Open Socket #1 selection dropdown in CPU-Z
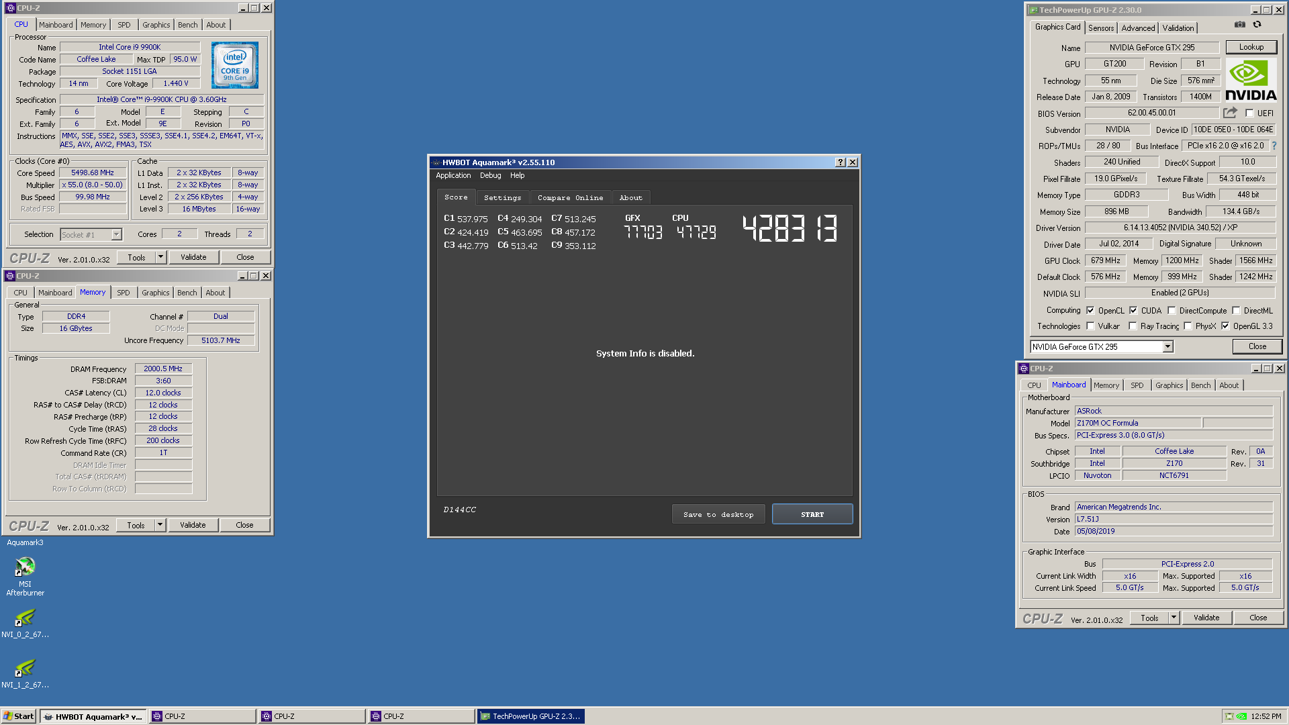Screen dimensions: 1289x725 point(116,234)
